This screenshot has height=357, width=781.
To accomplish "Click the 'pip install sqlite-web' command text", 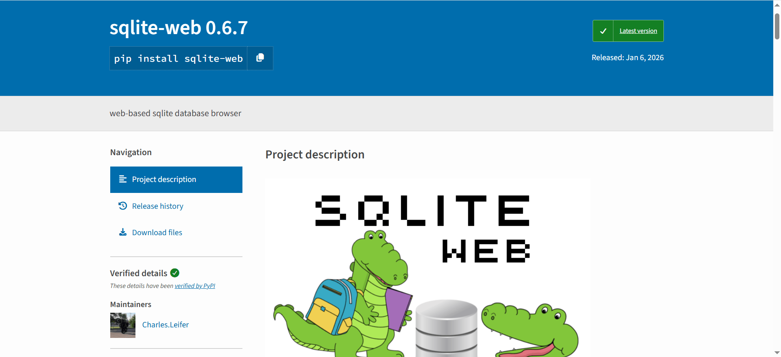I will pyautogui.click(x=178, y=58).
